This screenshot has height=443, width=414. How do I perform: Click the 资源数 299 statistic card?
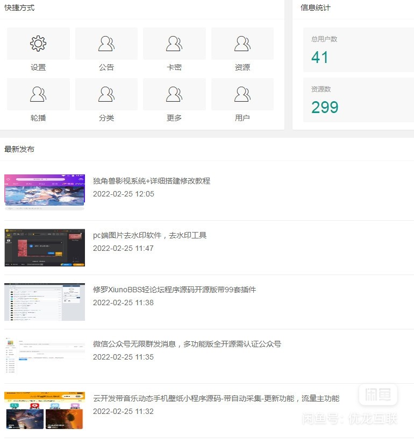358,100
